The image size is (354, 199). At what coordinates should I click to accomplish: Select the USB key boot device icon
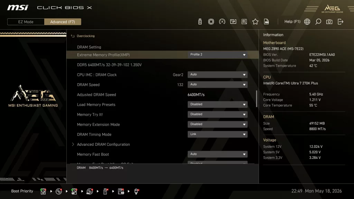105,191
